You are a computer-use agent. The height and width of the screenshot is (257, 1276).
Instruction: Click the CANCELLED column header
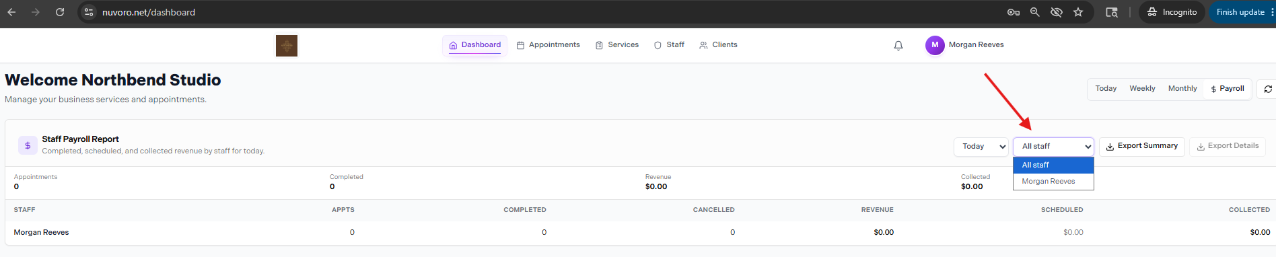714,210
